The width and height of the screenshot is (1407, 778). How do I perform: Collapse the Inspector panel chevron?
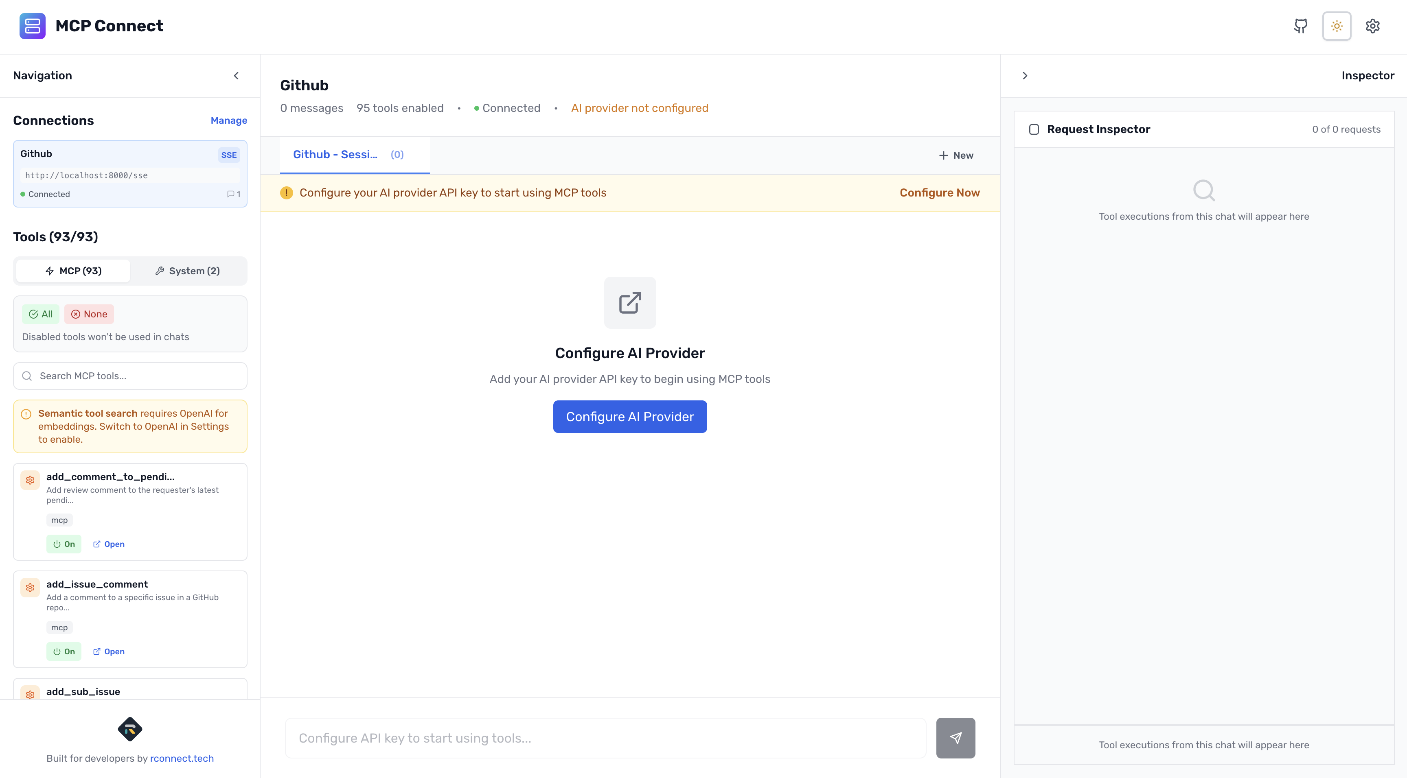pyautogui.click(x=1025, y=76)
